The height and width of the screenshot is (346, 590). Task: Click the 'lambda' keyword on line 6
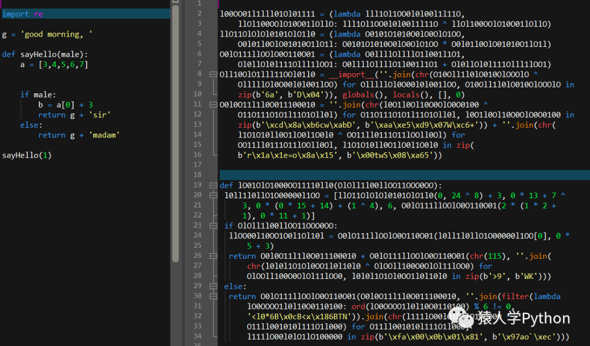[x=347, y=55]
